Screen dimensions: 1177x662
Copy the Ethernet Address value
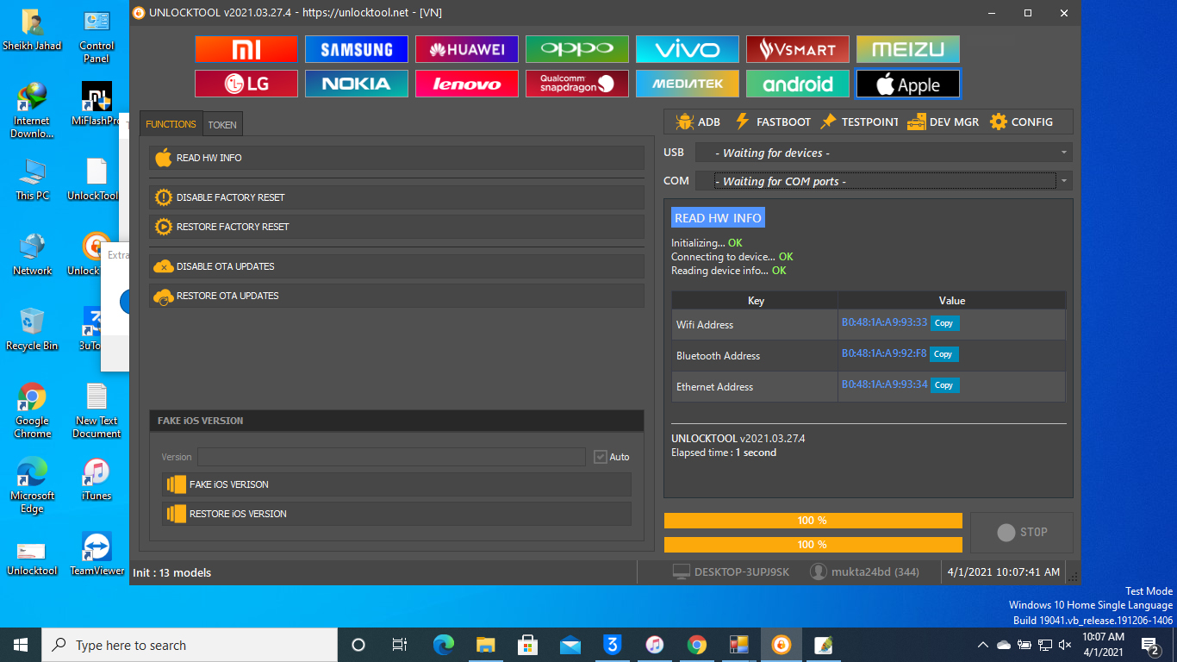944,385
